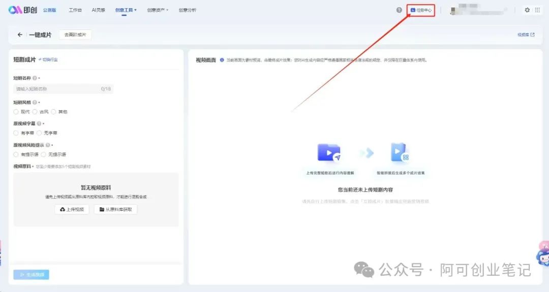This screenshot has width=549, height=292.
Task: Open 工作台 in top navigation
Action: pyautogui.click(x=75, y=10)
